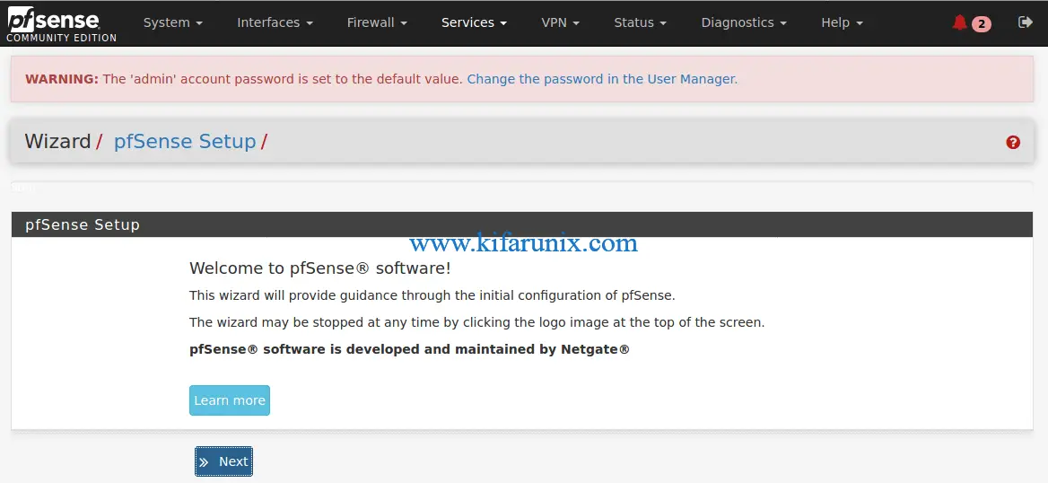This screenshot has height=483, width=1048.
Task: Expand the Interfaces menu
Action: click(275, 22)
